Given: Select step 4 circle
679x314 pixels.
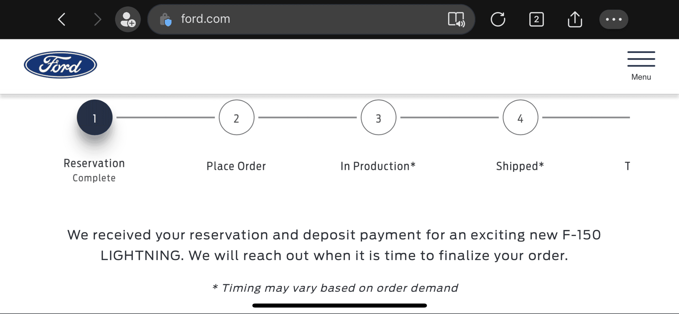Looking at the screenshot, I should pyautogui.click(x=521, y=117).
